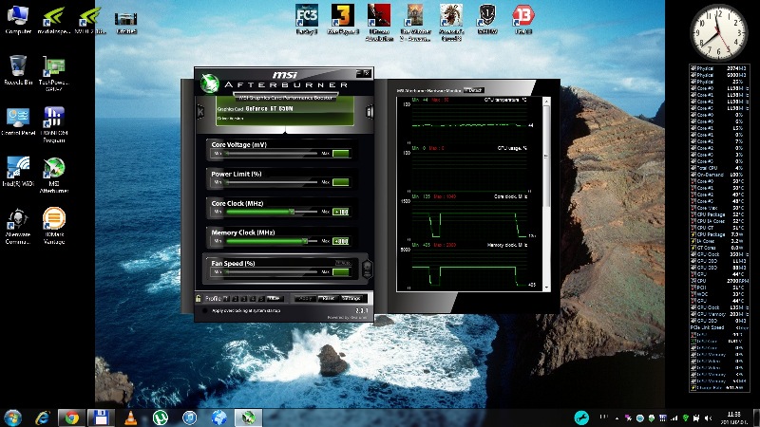Image resolution: width=760 pixels, height=427 pixels.
Task: Adjust the Memory Clock slider handle
Action: point(305,241)
